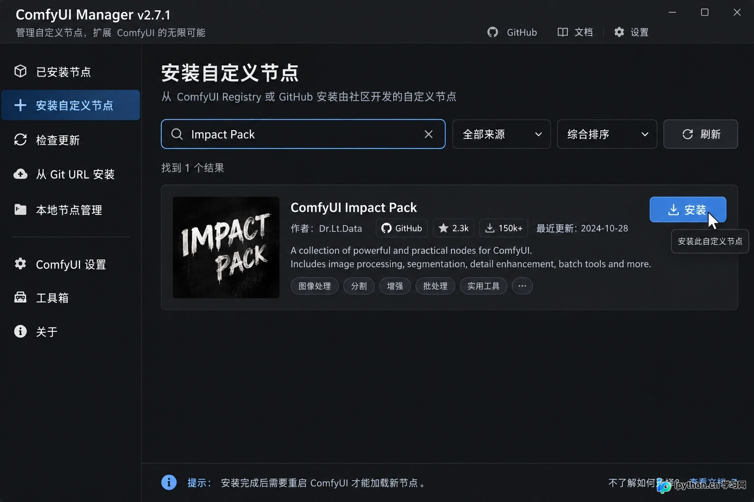This screenshot has height=502, width=754.
Task: Click the cube icon beside 已安装节点
Action: pyautogui.click(x=20, y=71)
